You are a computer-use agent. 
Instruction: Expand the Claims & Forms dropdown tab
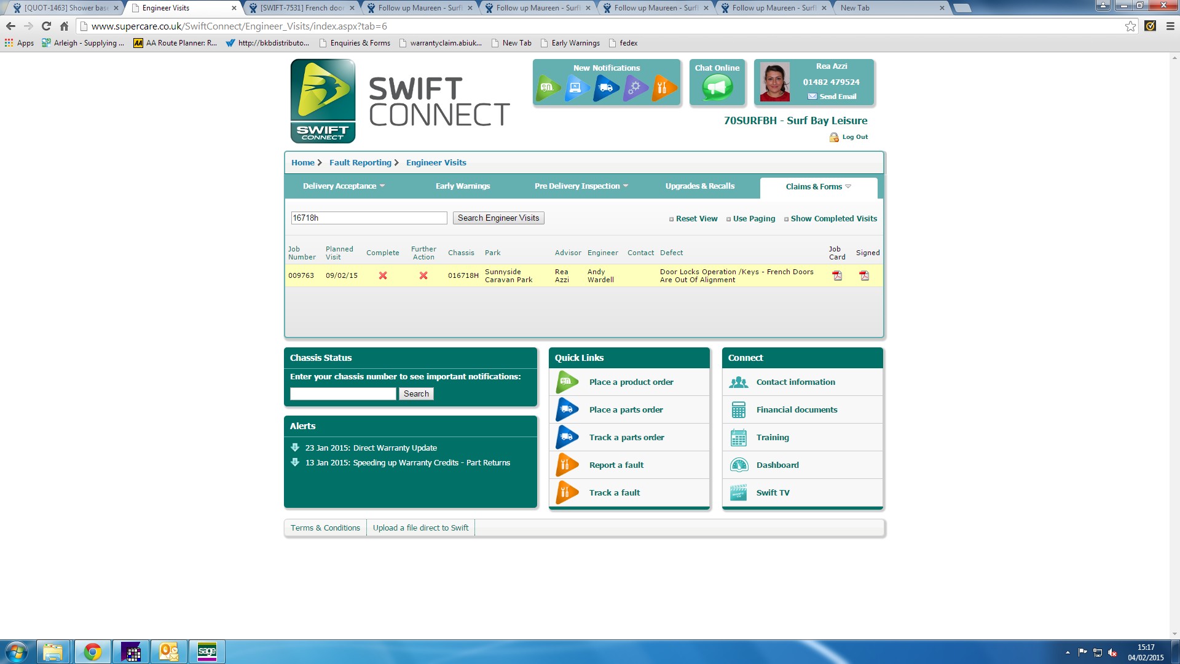pyautogui.click(x=818, y=187)
